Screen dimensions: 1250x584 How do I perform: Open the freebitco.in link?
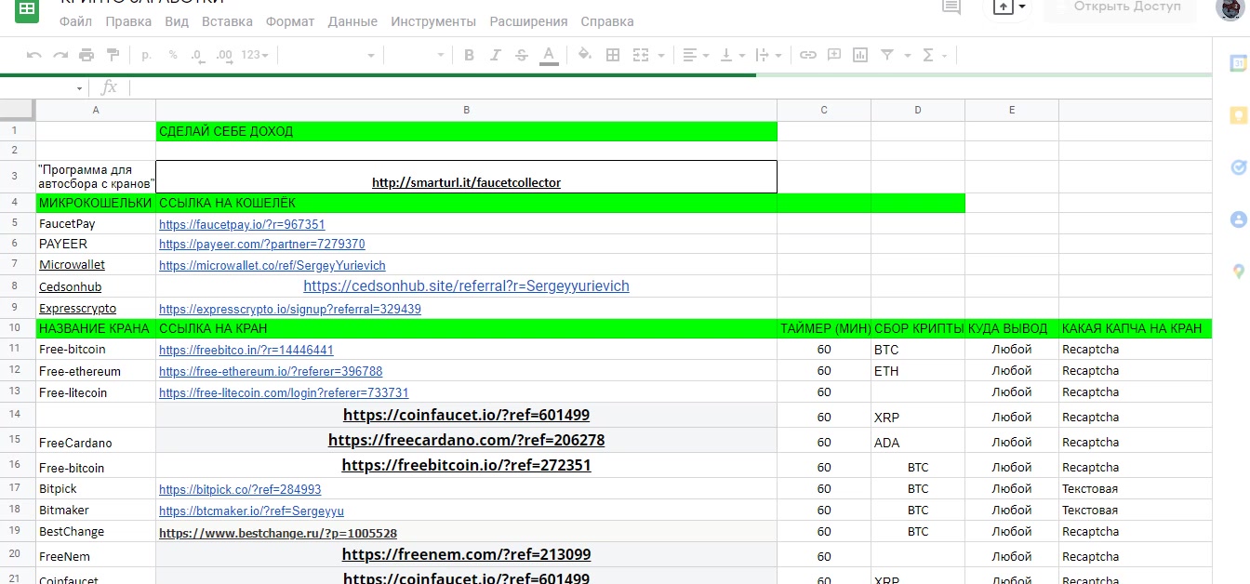click(x=246, y=350)
